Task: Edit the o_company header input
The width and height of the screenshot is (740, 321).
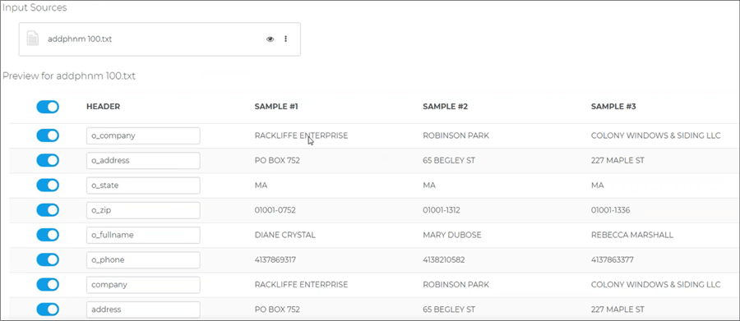Action: (x=143, y=135)
